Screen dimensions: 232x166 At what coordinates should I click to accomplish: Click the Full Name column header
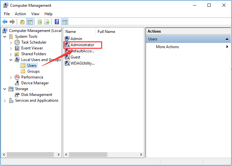pyautogui.click(x=106, y=32)
